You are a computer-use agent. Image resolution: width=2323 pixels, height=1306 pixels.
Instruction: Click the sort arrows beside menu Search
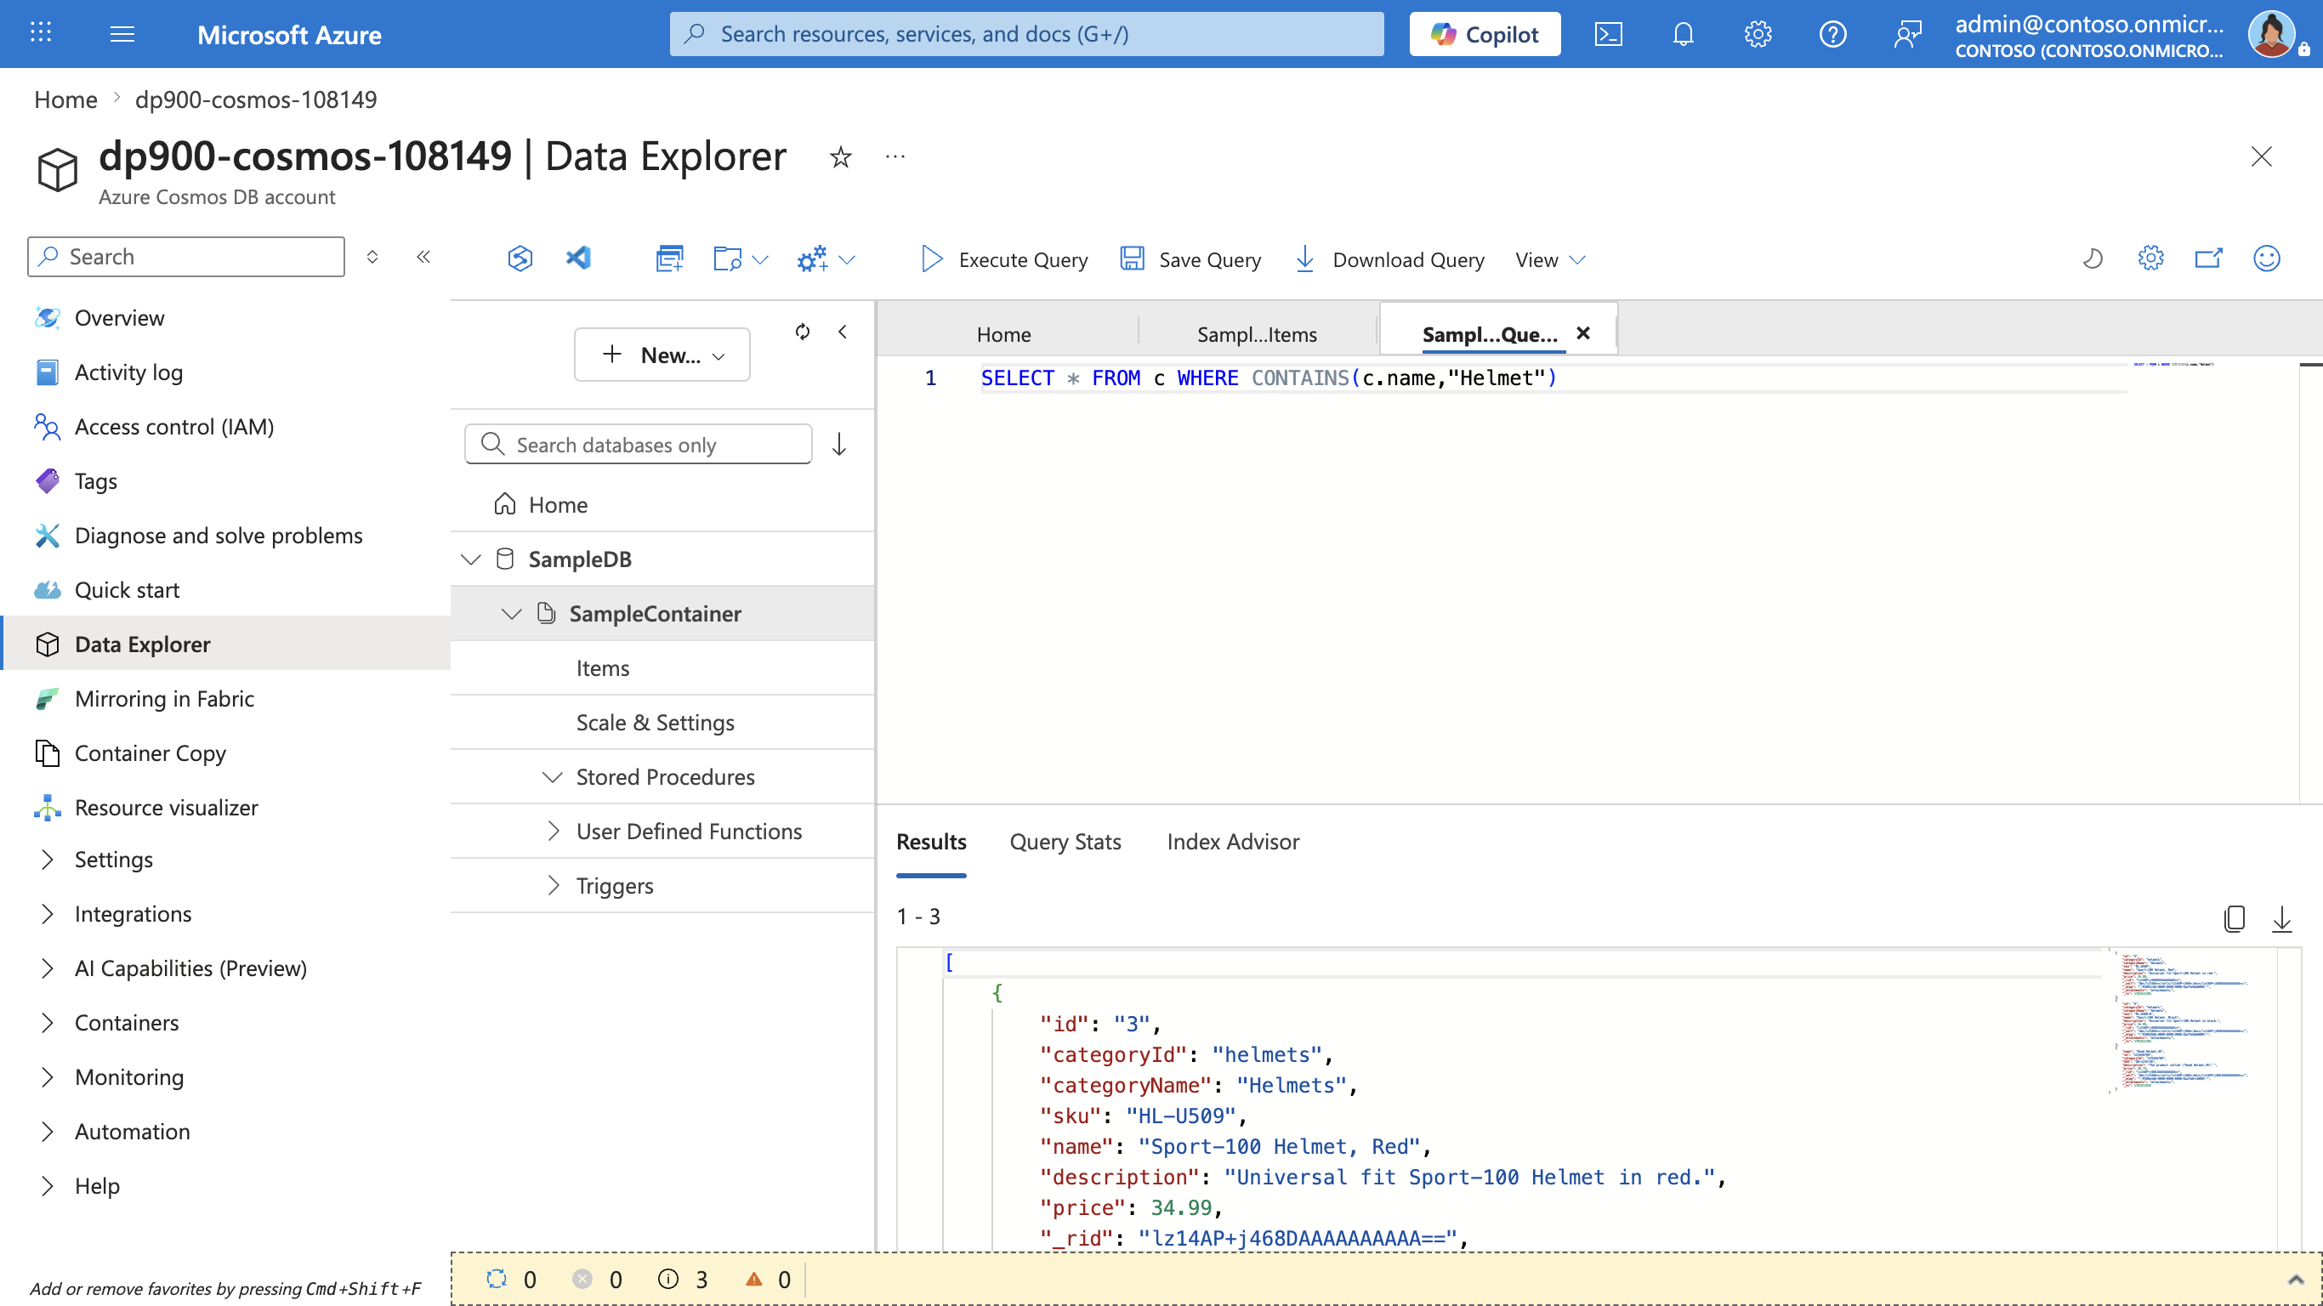pyautogui.click(x=372, y=257)
